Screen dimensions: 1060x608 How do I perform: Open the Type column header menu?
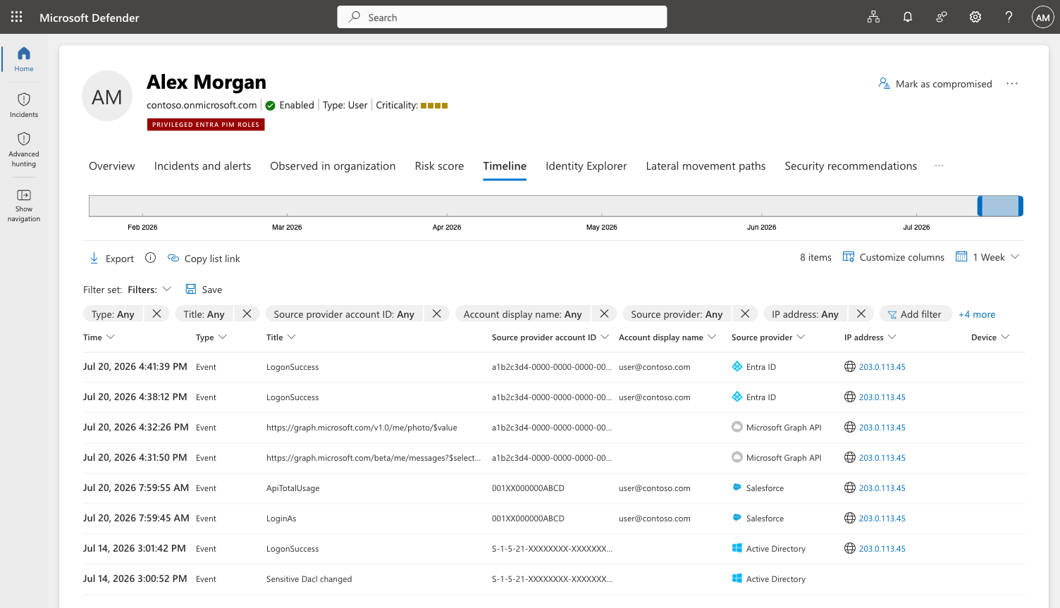click(211, 337)
